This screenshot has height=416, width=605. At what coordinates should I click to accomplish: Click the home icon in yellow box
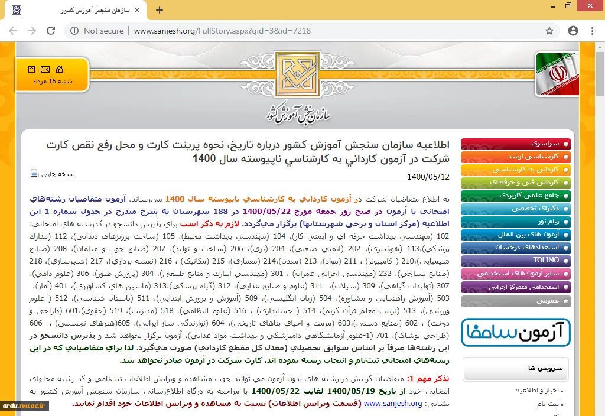pos(60,70)
